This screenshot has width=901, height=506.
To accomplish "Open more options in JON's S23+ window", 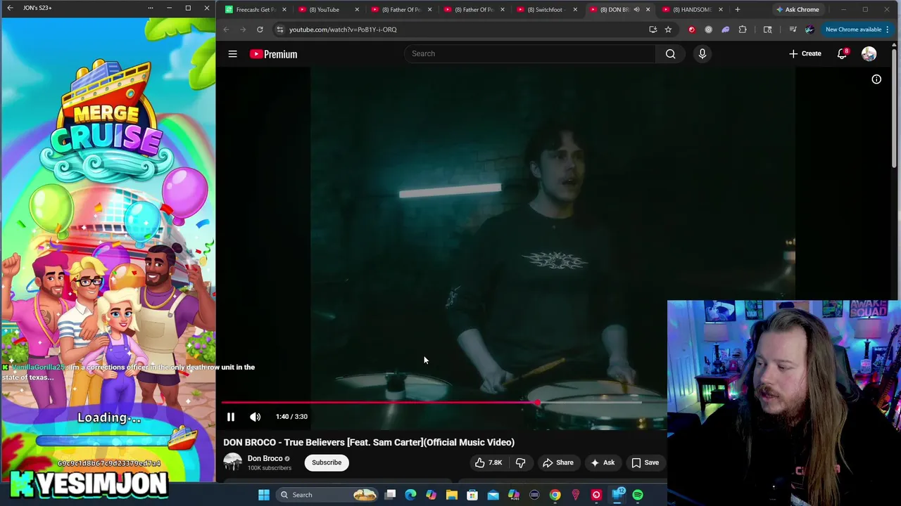I will (x=150, y=8).
